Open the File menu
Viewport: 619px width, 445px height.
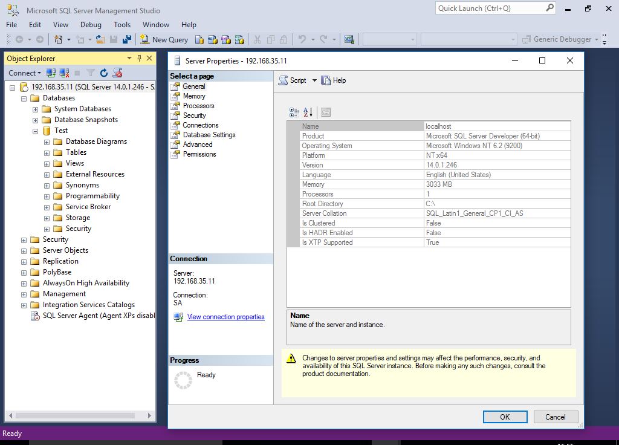click(x=11, y=24)
